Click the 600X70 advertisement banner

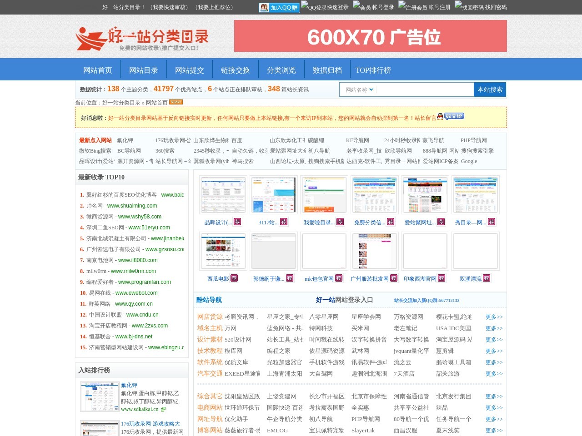[x=370, y=36]
